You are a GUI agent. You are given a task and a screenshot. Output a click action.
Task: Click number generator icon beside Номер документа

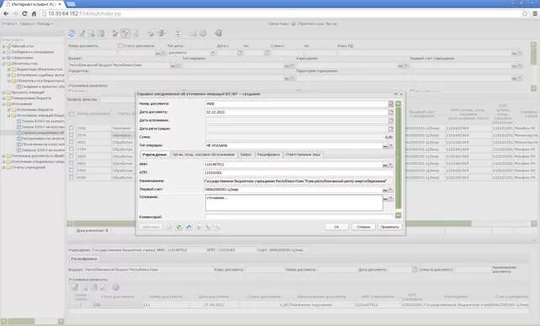tap(390, 104)
